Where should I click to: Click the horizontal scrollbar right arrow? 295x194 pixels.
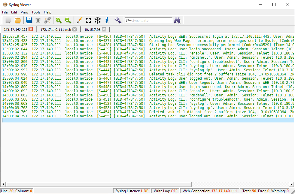[291, 184]
